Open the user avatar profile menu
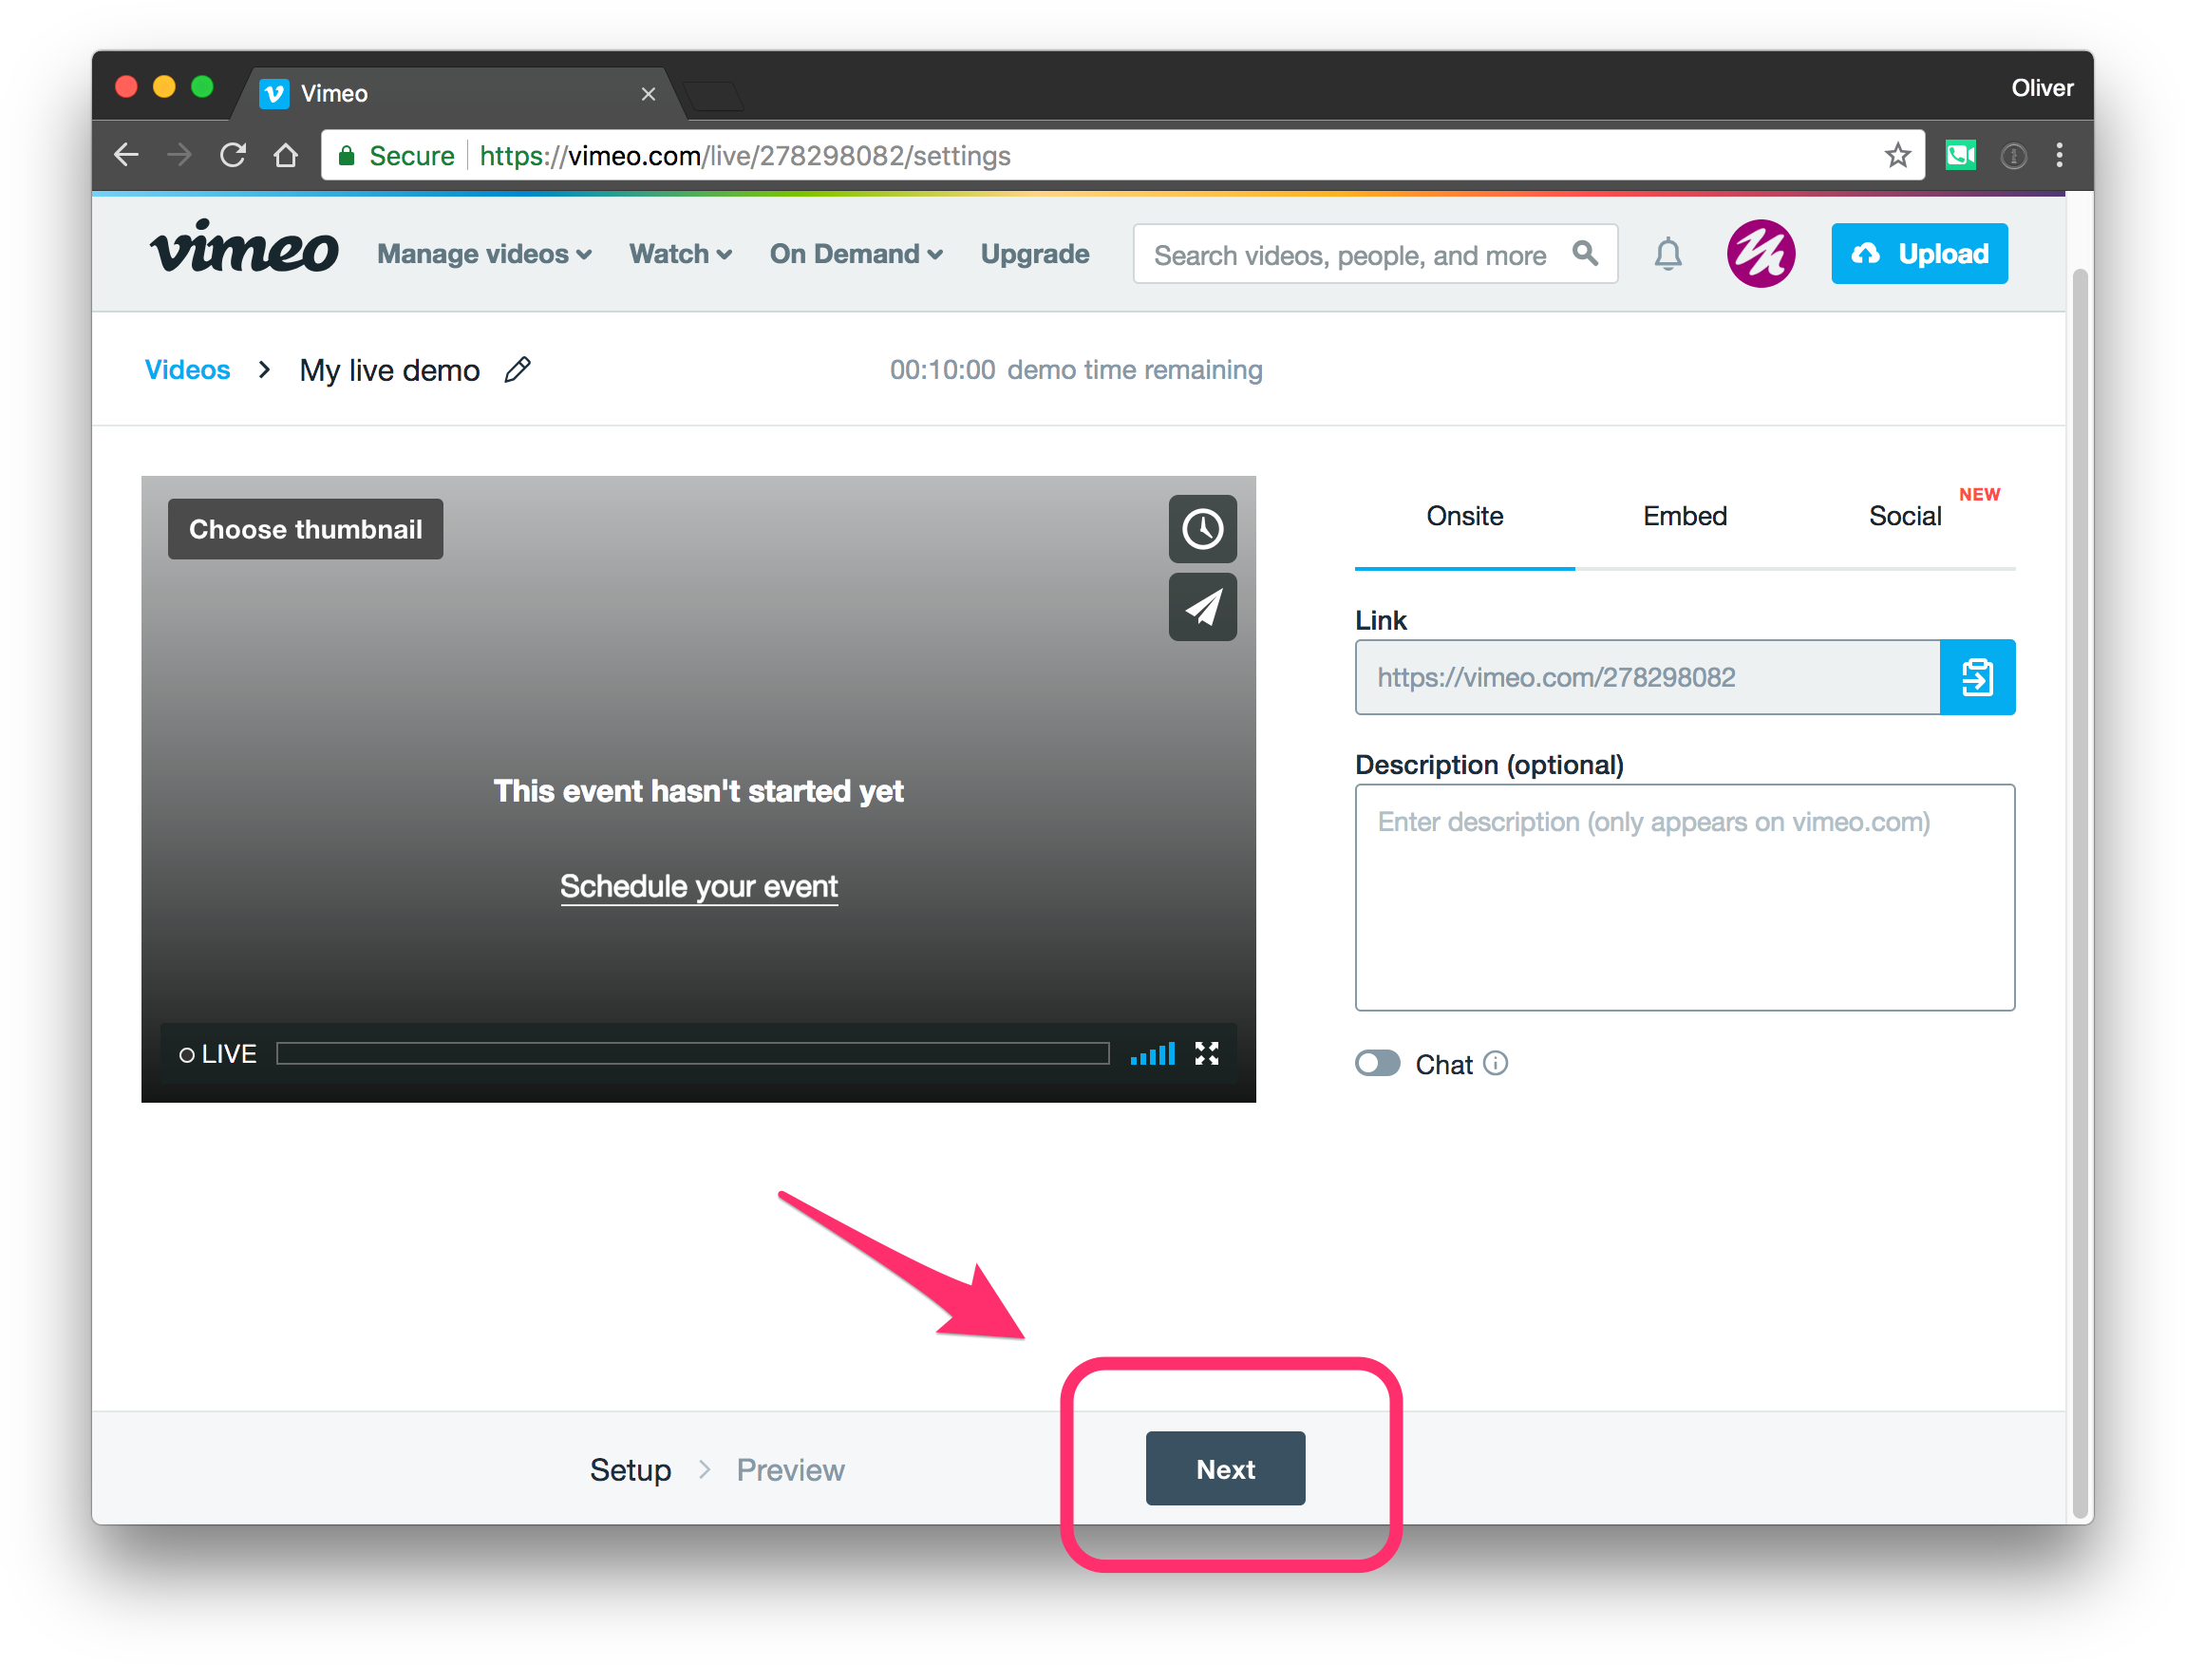This screenshot has height=1665, width=2185. coord(1761,254)
